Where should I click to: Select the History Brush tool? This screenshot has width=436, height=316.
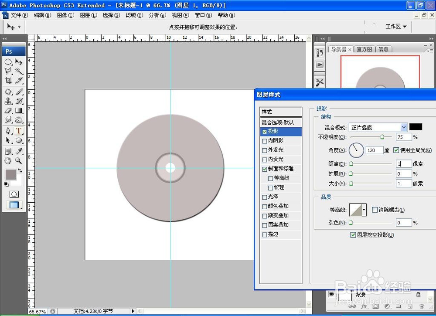pyautogui.click(x=19, y=101)
